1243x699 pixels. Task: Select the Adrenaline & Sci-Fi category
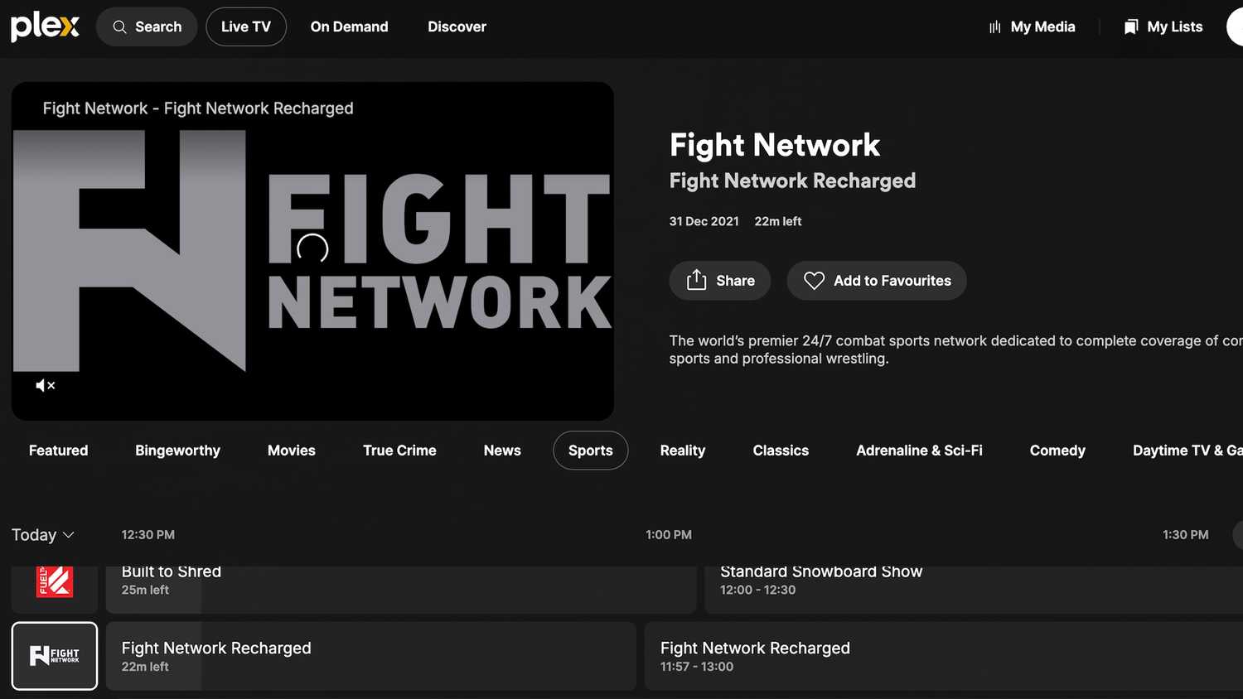tap(919, 451)
